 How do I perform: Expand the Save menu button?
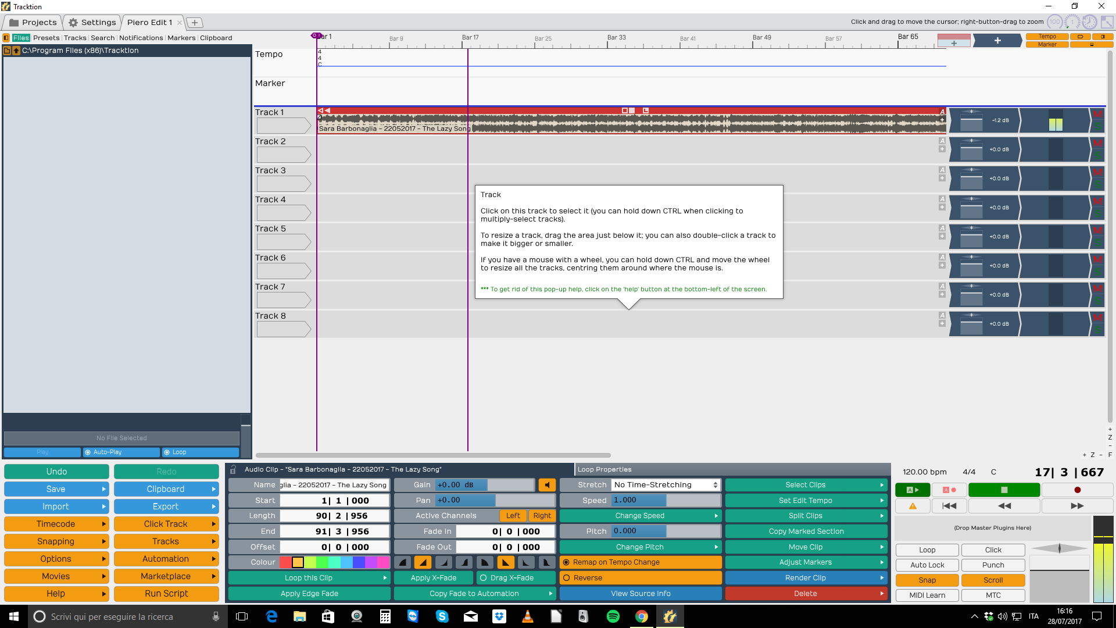click(x=56, y=489)
